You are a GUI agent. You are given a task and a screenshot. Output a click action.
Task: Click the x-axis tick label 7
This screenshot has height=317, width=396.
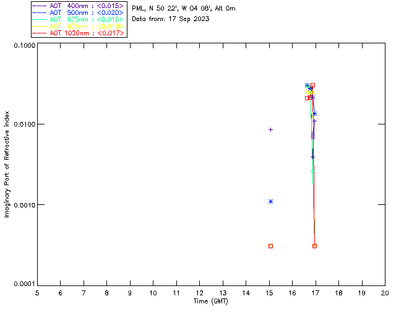point(84,293)
